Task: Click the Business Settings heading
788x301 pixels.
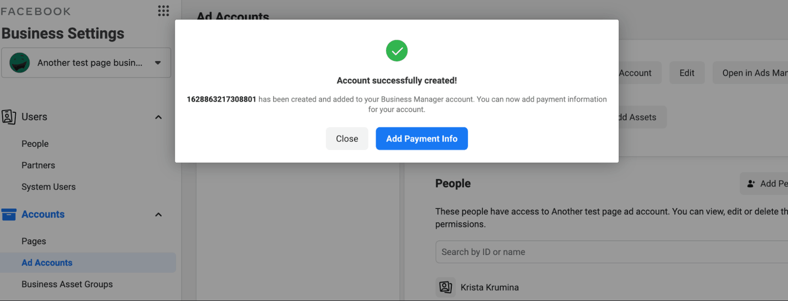Action: click(63, 34)
